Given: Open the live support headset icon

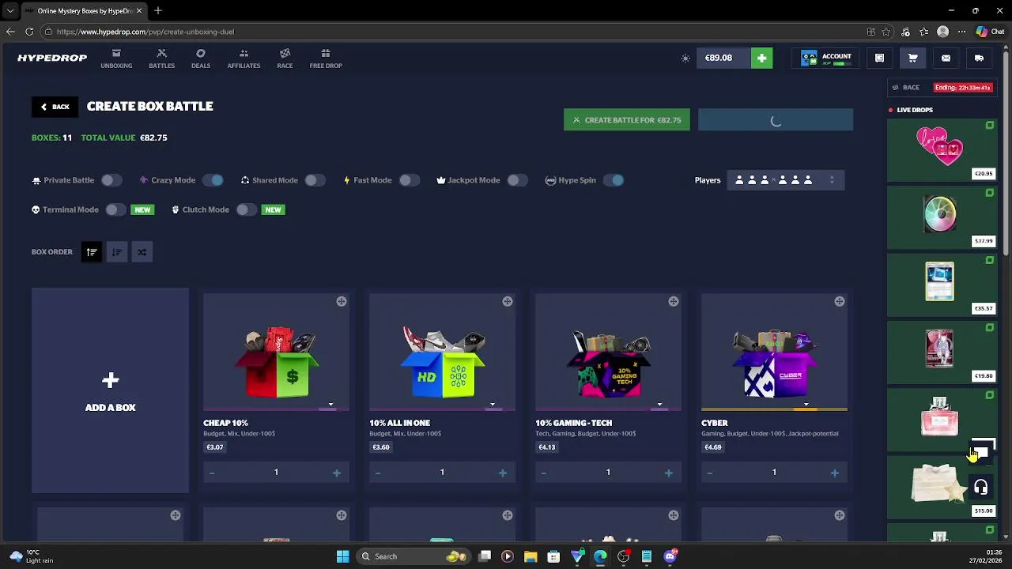Looking at the screenshot, I should pyautogui.click(x=980, y=488).
